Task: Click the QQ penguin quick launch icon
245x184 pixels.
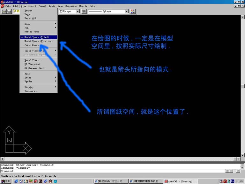Action: coord(50,181)
